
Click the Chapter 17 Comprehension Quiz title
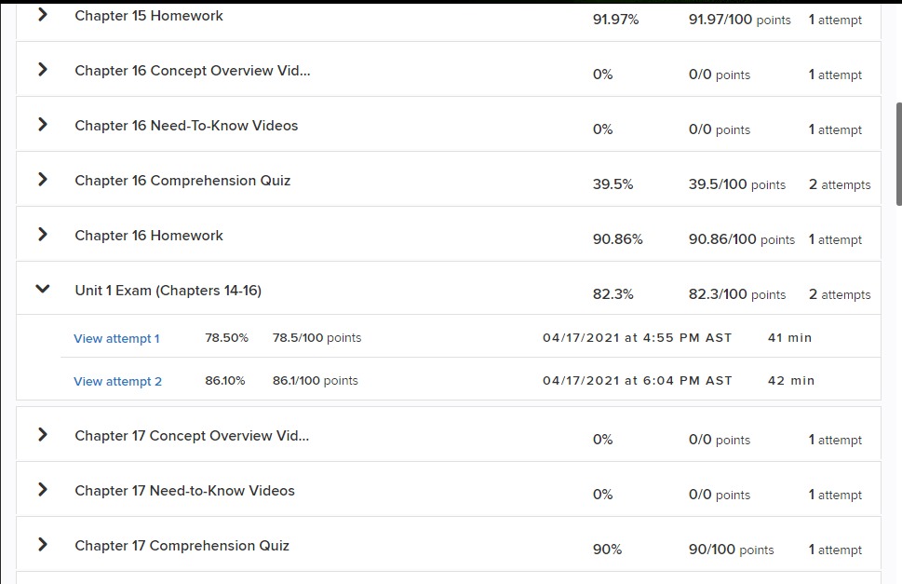[182, 546]
